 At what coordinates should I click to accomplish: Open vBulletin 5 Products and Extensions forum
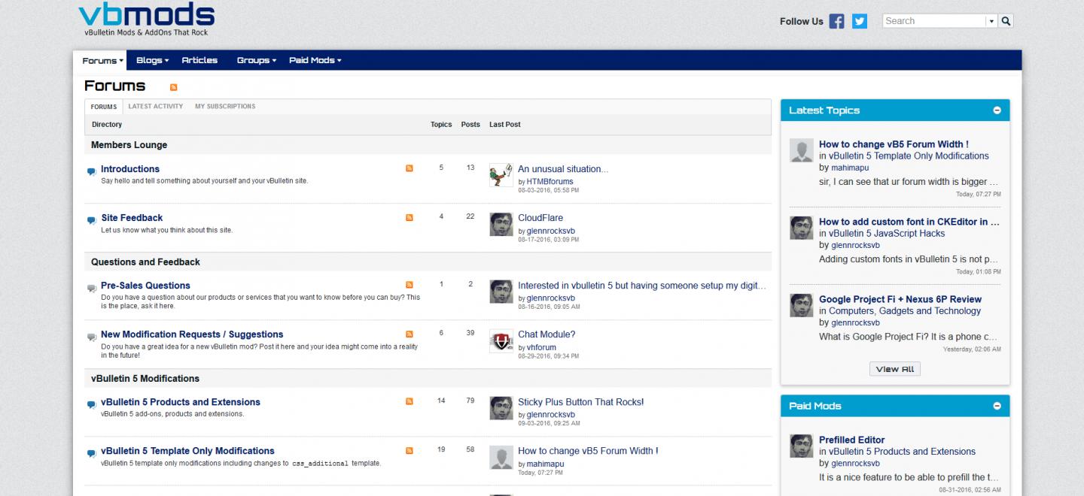click(181, 402)
